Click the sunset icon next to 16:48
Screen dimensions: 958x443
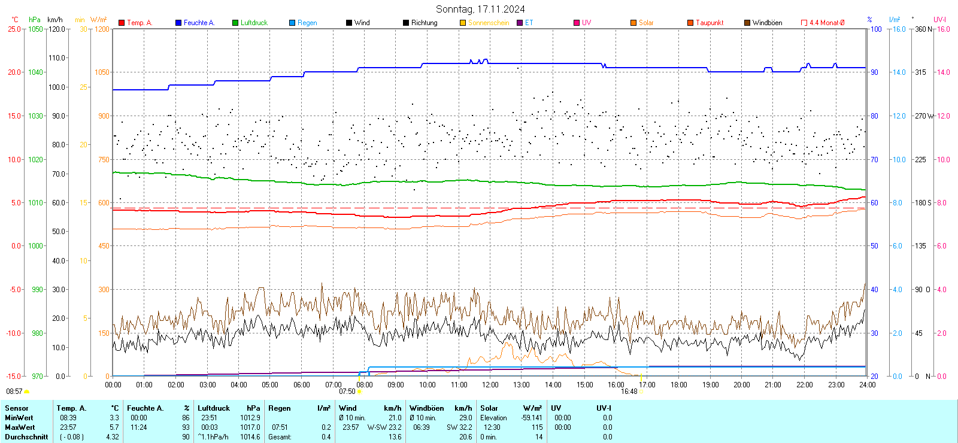[641, 392]
